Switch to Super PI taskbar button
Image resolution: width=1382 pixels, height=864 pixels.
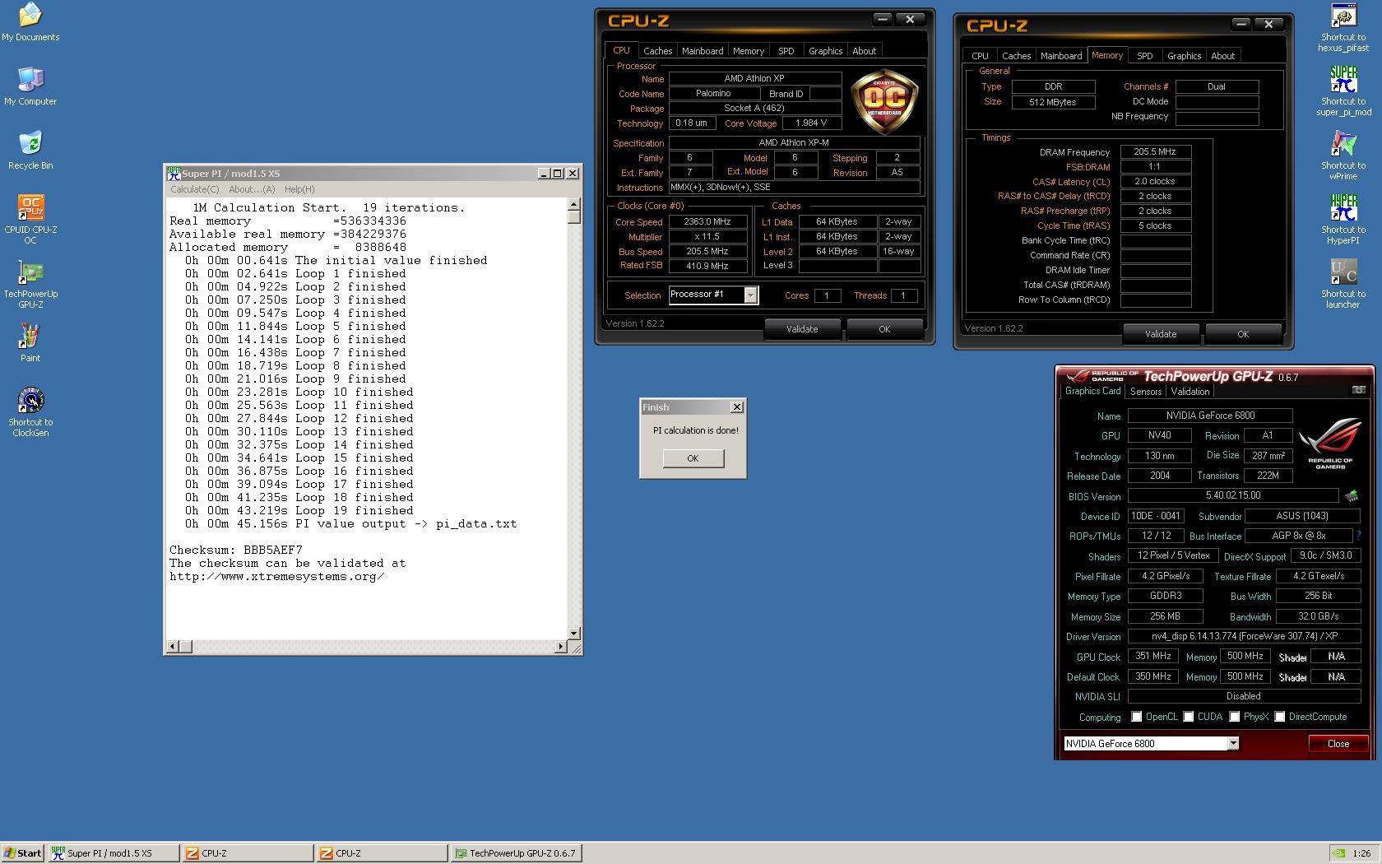114,853
